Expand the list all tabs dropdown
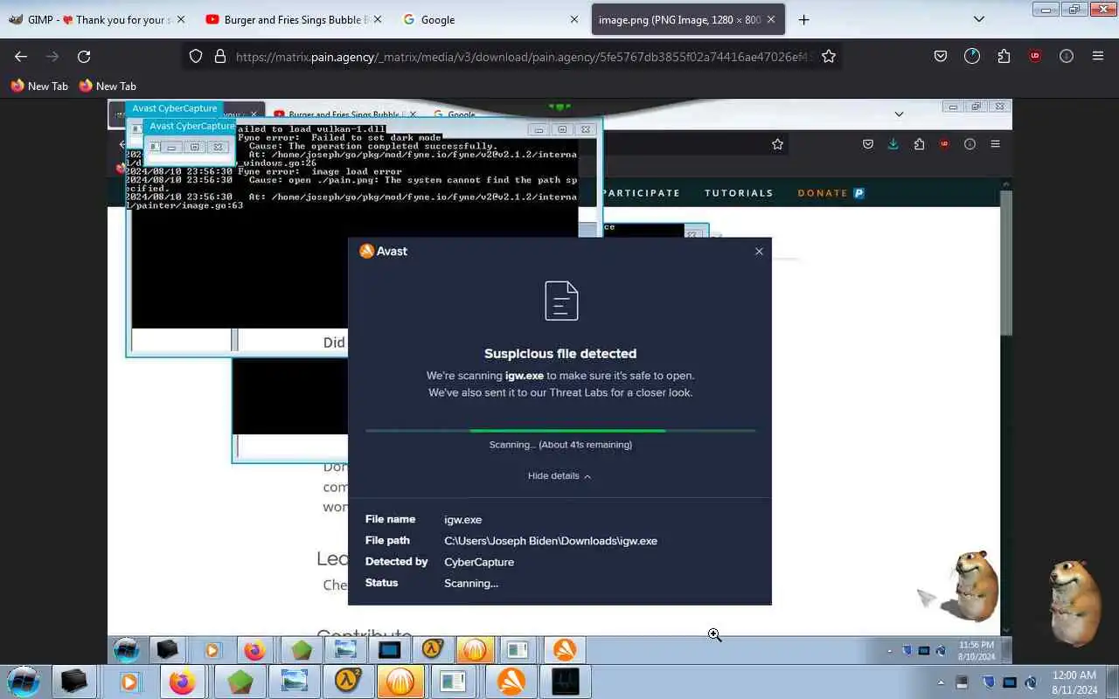 click(979, 19)
